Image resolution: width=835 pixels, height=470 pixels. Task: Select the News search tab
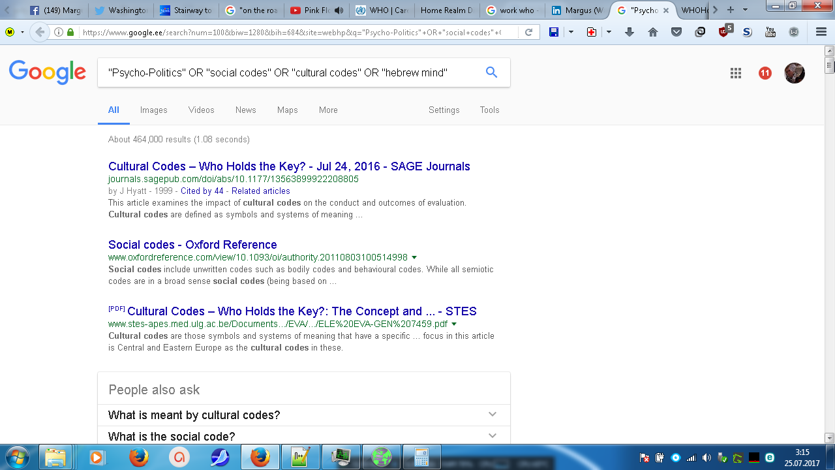click(246, 110)
